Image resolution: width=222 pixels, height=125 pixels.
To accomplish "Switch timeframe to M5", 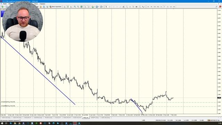I will [x=151, y=7].
